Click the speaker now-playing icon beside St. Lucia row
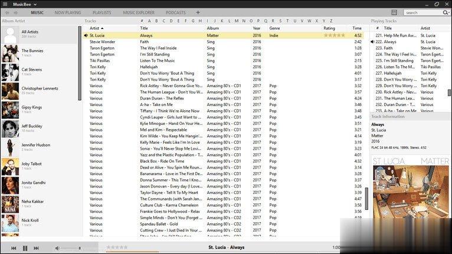The image size is (452, 254). 86,35
